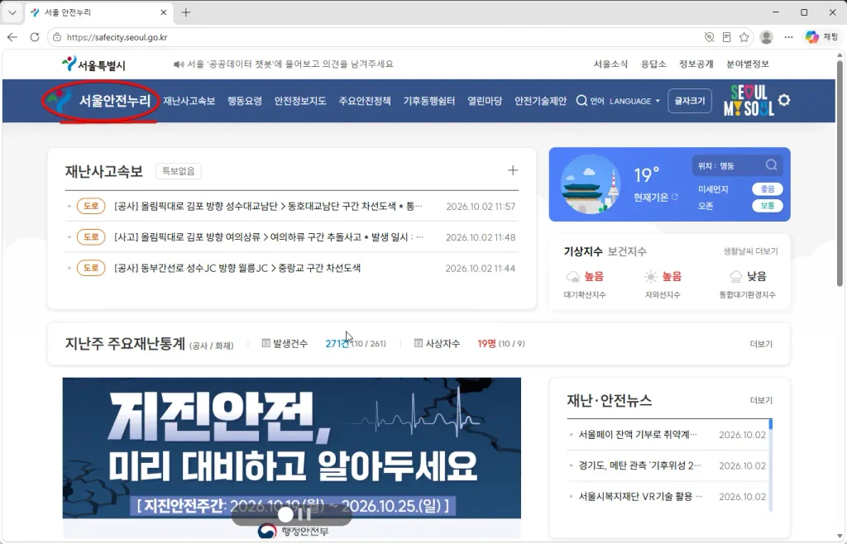View site information lock icon
The image size is (847, 544).
[57, 37]
